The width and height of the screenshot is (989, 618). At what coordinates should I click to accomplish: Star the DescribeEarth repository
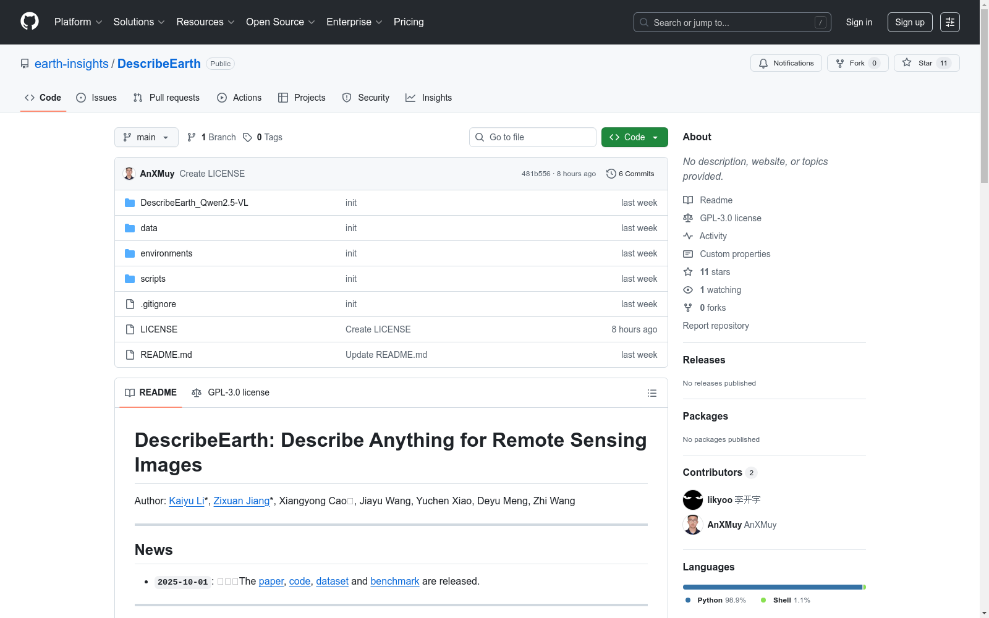[927, 63]
